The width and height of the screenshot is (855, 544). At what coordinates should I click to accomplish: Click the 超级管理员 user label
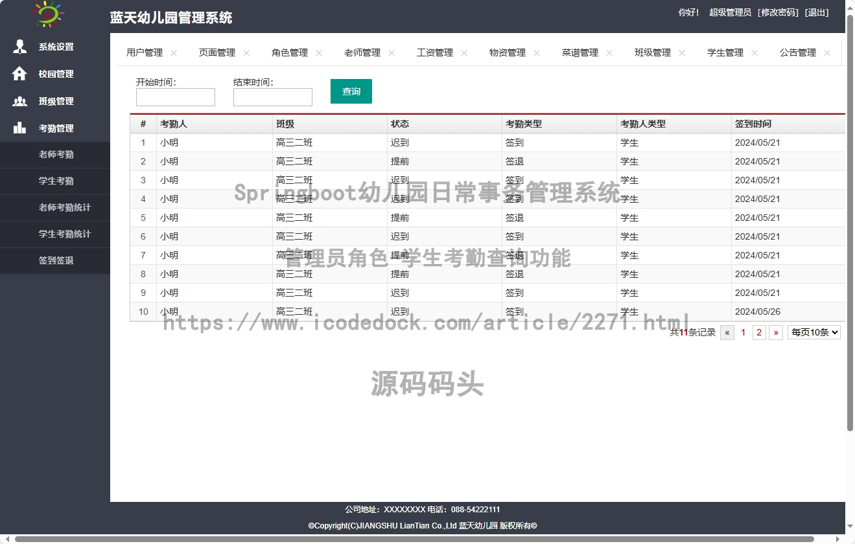tap(730, 12)
